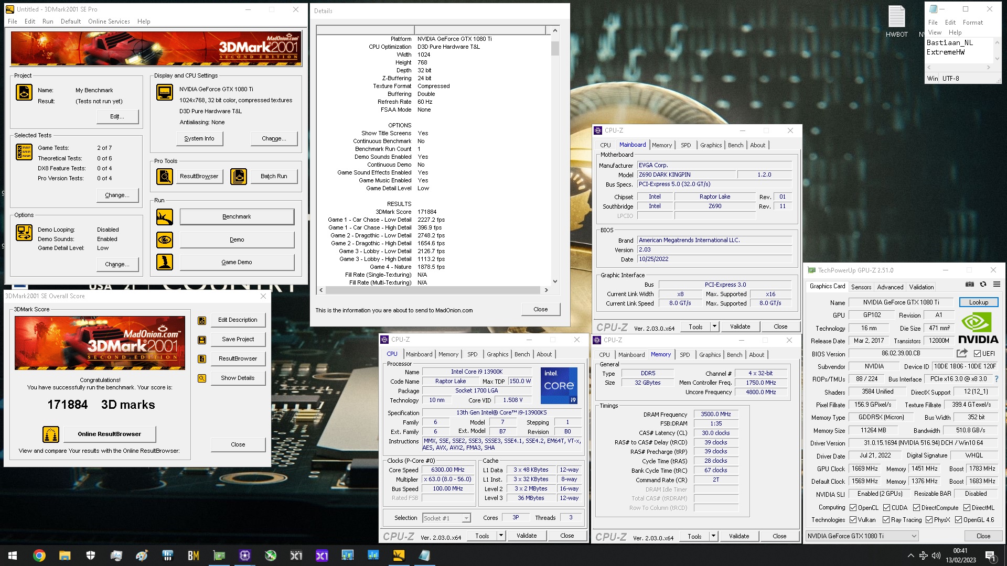The image size is (1007, 566).
Task: Toggle the Ray Tracing checkbox
Action: coord(886,520)
